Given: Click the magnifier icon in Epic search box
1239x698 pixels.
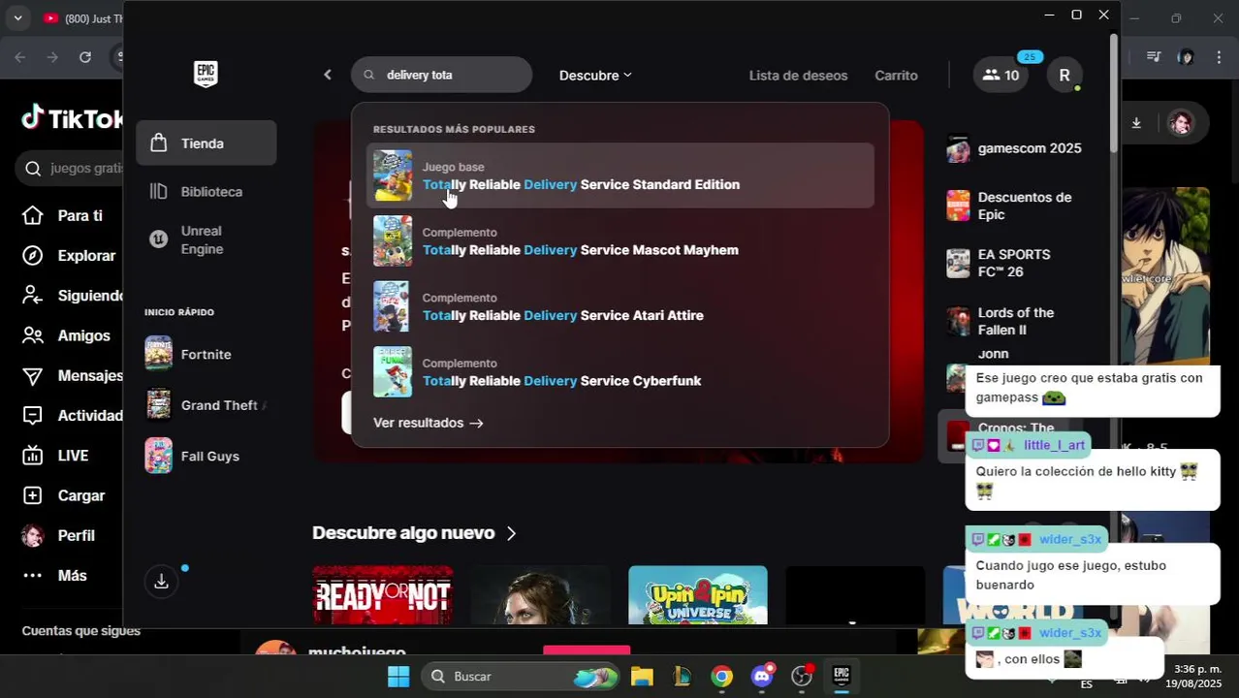Looking at the screenshot, I should (x=369, y=75).
